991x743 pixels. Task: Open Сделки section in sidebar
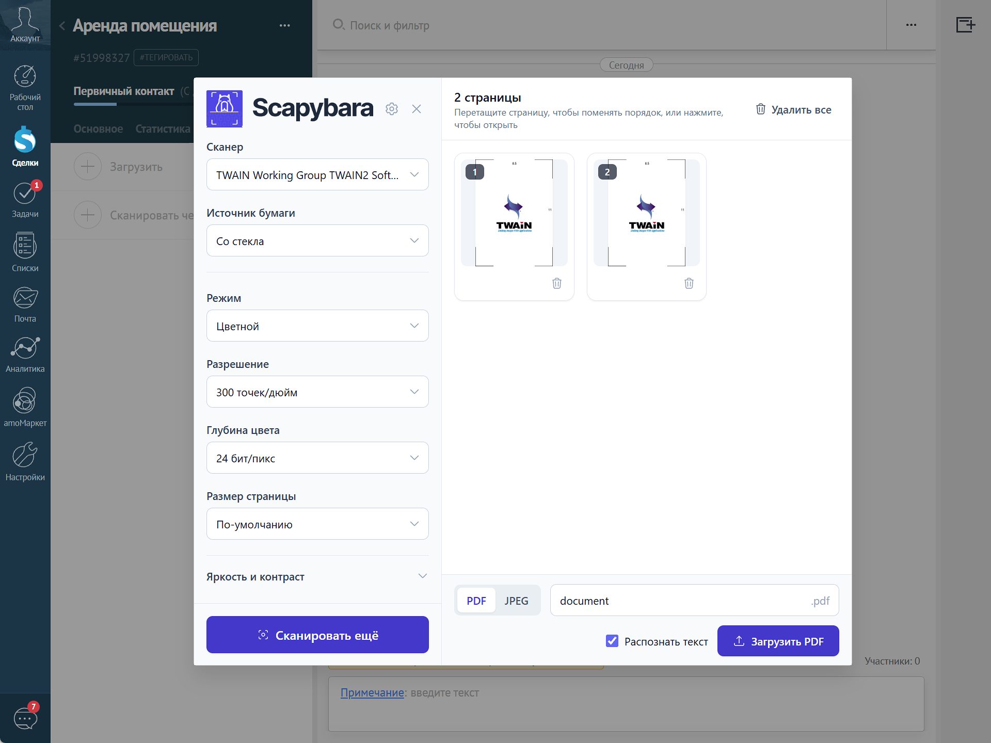pyautogui.click(x=25, y=147)
